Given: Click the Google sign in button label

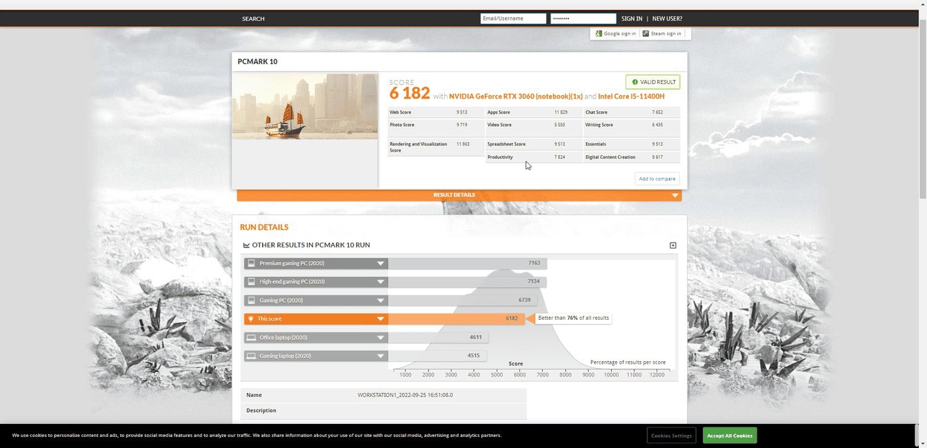Looking at the screenshot, I should pos(620,34).
